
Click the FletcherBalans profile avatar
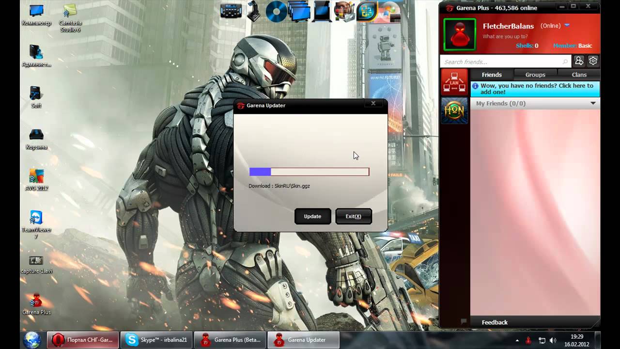tap(460, 34)
